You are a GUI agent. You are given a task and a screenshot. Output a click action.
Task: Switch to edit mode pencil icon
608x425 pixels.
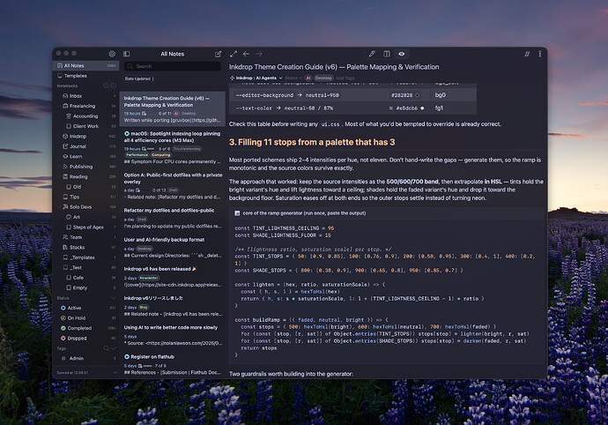[x=372, y=54]
